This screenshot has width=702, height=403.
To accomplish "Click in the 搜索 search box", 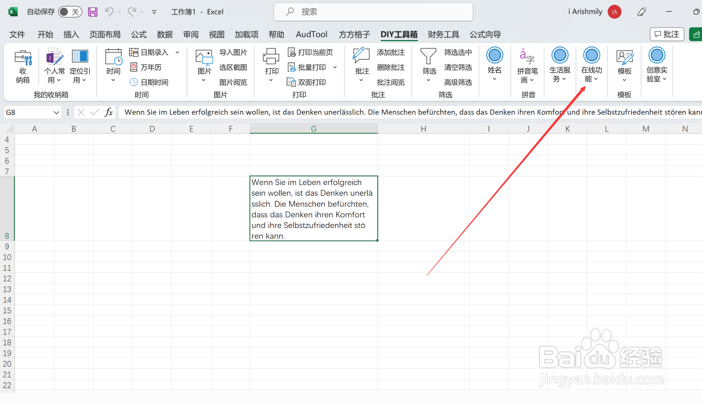I will [x=374, y=12].
